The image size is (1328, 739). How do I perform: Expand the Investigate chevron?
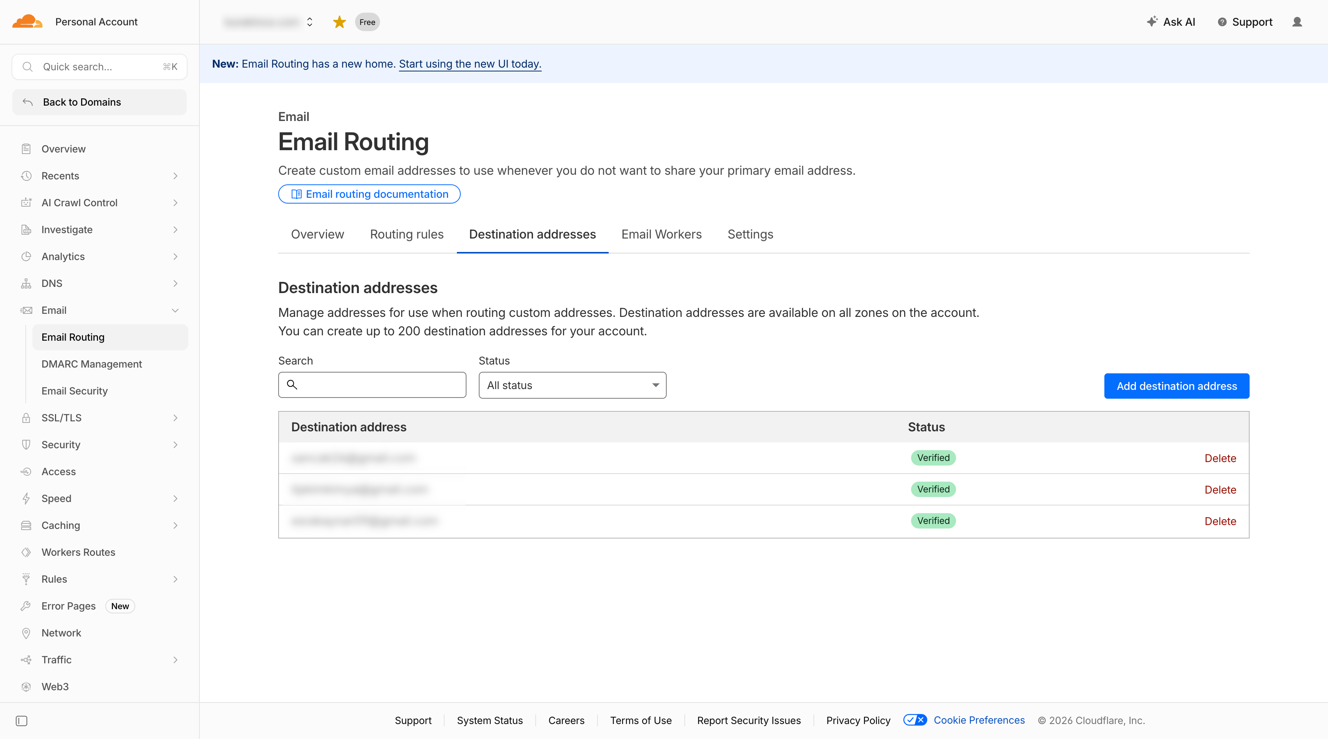point(175,229)
